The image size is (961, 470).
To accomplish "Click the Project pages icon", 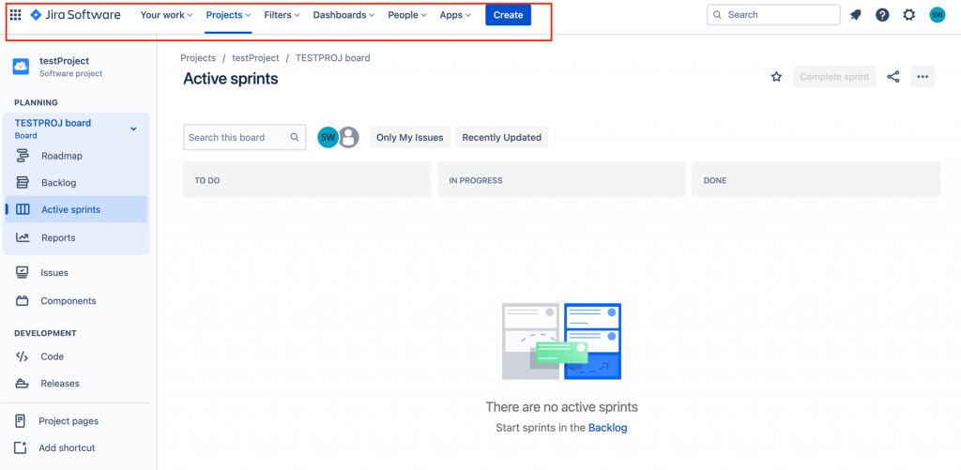I will pyautogui.click(x=21, y=421).
